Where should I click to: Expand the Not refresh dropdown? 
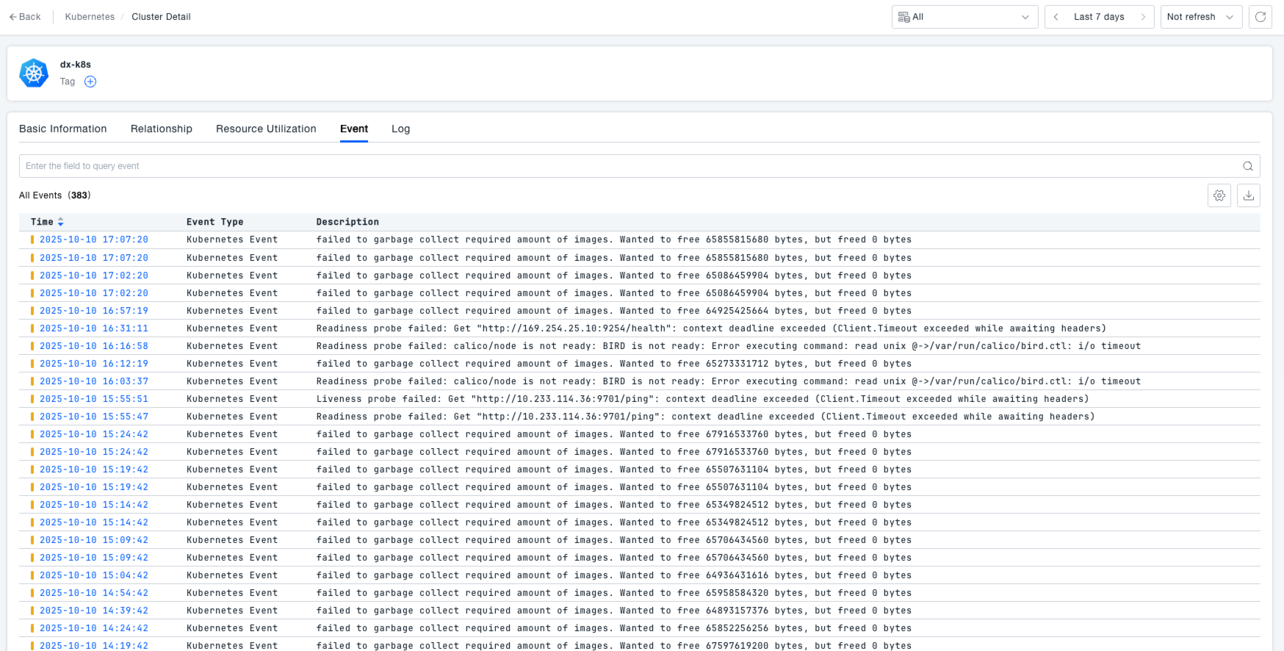pyautogui.click(x=1200, y=17)
